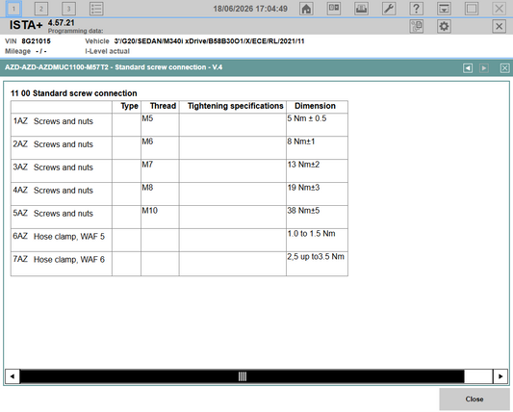
Task: Go to next document arrow
Action: [x=484, y=68]
